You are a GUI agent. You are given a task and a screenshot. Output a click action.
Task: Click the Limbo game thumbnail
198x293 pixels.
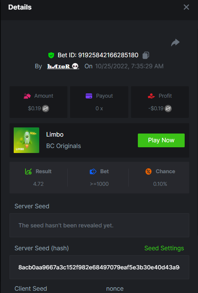[27, 140]
